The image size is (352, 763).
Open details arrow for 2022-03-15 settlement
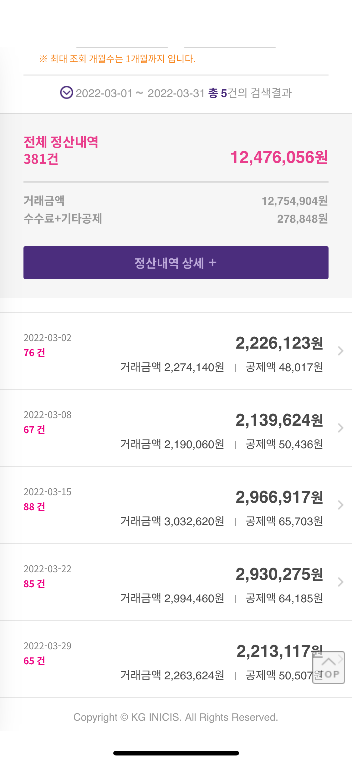point(340,505)
